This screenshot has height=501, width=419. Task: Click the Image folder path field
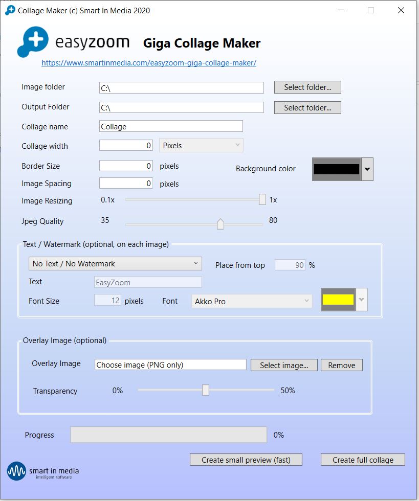point(181,88)
